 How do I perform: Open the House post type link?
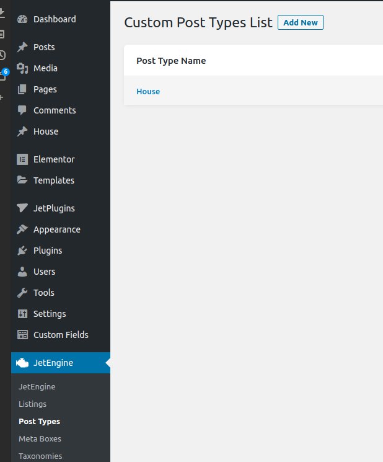click(x=148, y=92)
